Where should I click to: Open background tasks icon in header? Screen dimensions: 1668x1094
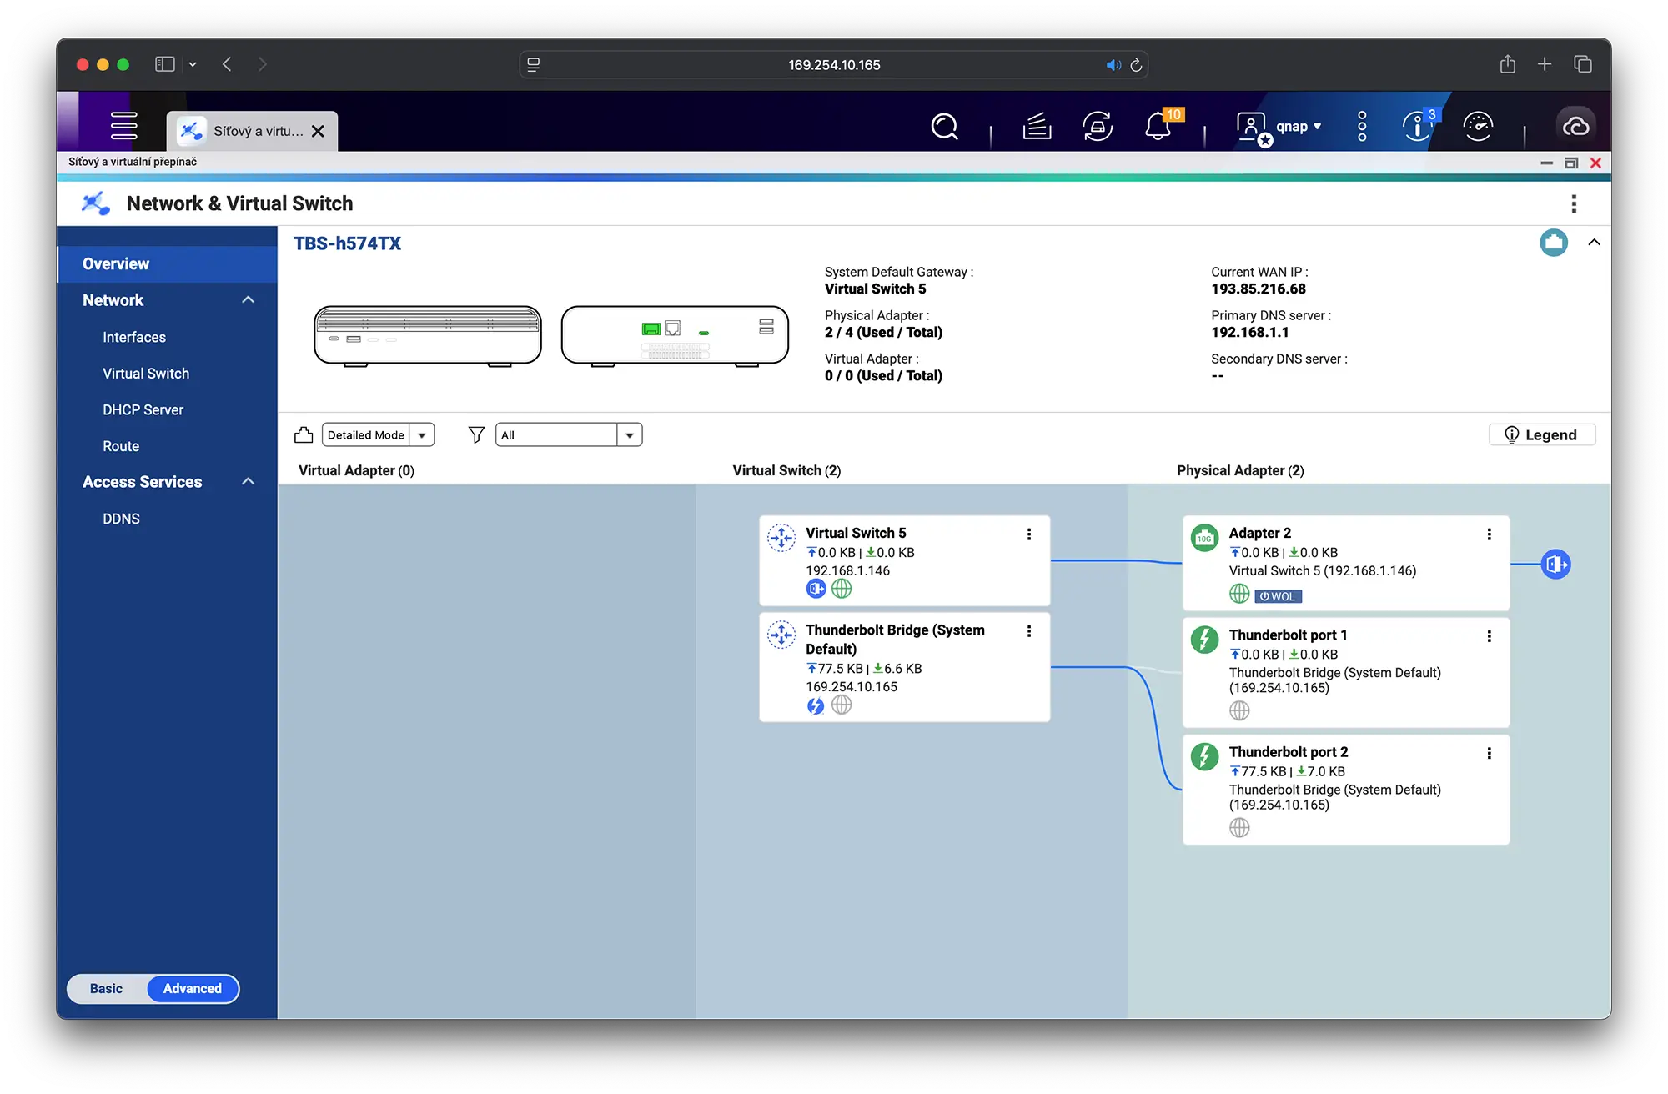[1037, 127]
